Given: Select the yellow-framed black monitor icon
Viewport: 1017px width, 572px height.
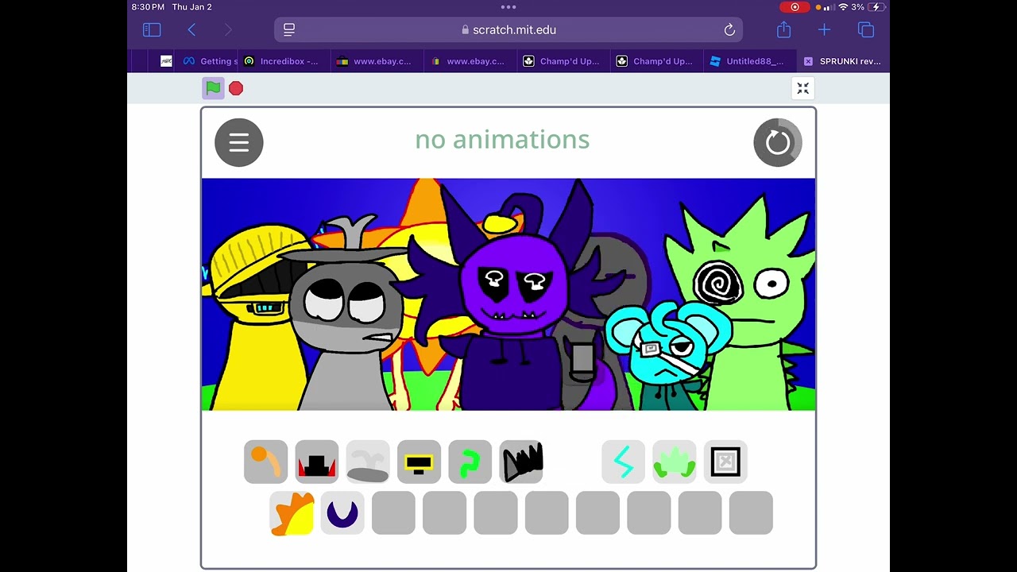Looking at the screenshot, I should (419, 462).
